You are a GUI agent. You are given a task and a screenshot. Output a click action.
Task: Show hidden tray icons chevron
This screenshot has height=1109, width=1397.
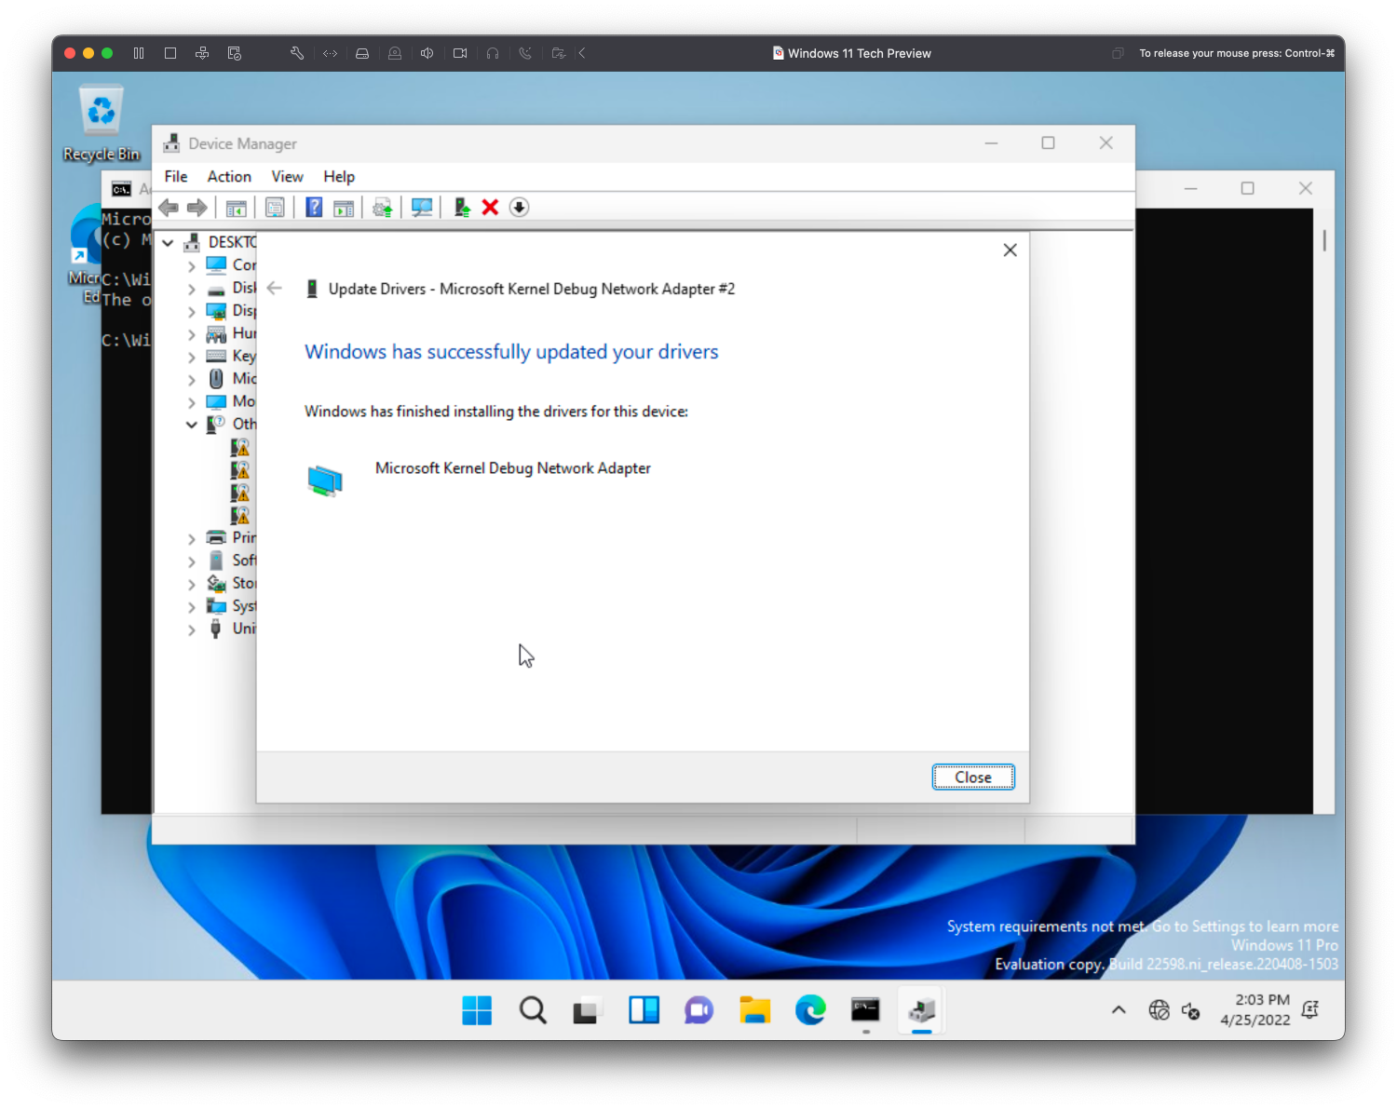(x=1119, y=1010)
